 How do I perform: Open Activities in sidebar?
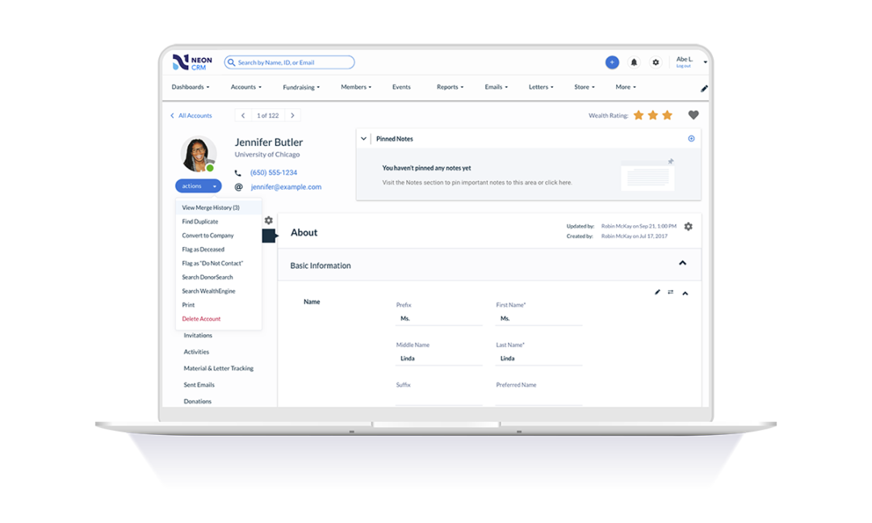196,352
